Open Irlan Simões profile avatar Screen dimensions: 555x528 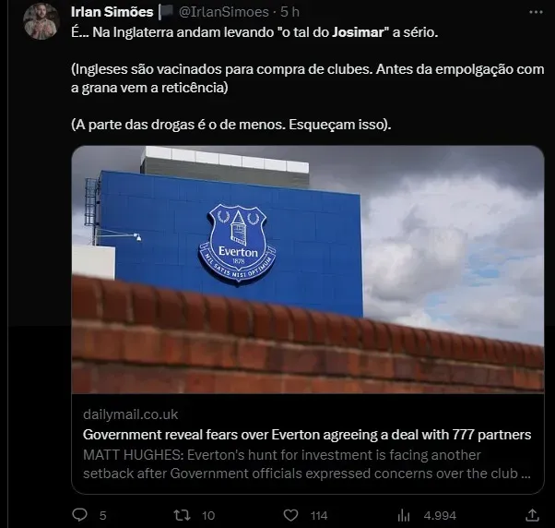pyautogui.click(x=40, y=19)
